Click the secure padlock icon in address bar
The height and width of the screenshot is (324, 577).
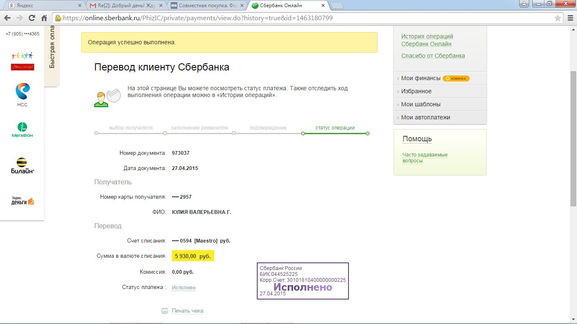58,18
